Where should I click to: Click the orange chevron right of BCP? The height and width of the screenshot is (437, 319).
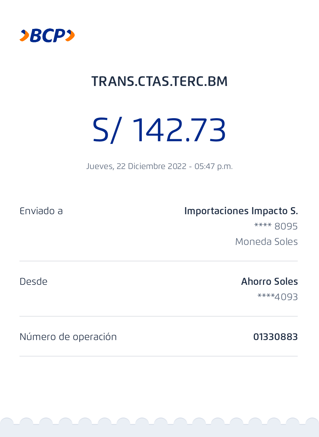(x=70, y=36)
